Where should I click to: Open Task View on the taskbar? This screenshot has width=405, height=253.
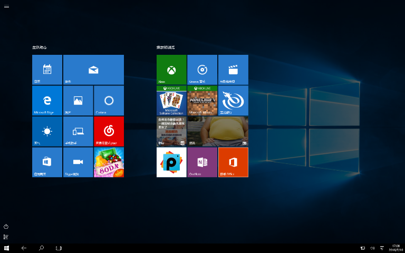tap(59, 248)
